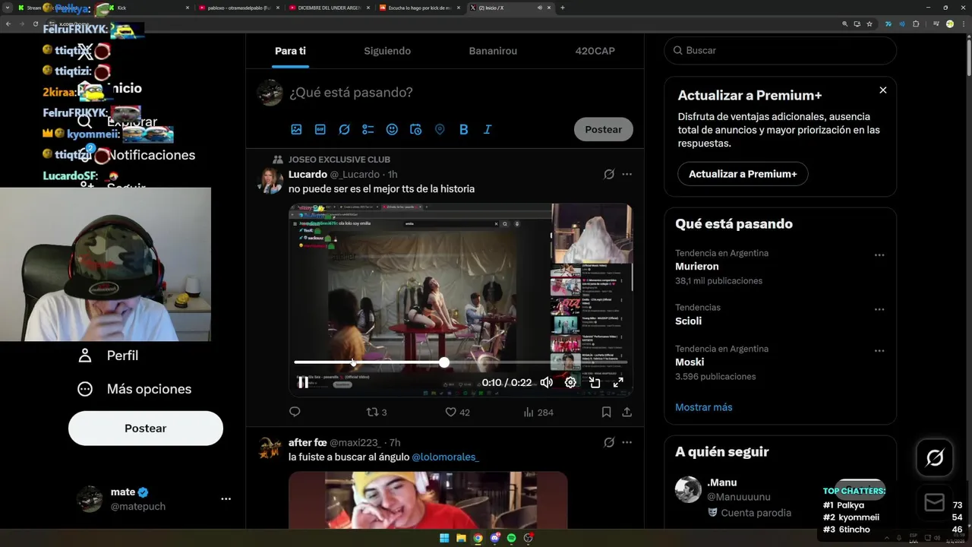Bookmark Lucardo's post
The width and height of the screenshot is (972, 547).
tap(606, 412)
